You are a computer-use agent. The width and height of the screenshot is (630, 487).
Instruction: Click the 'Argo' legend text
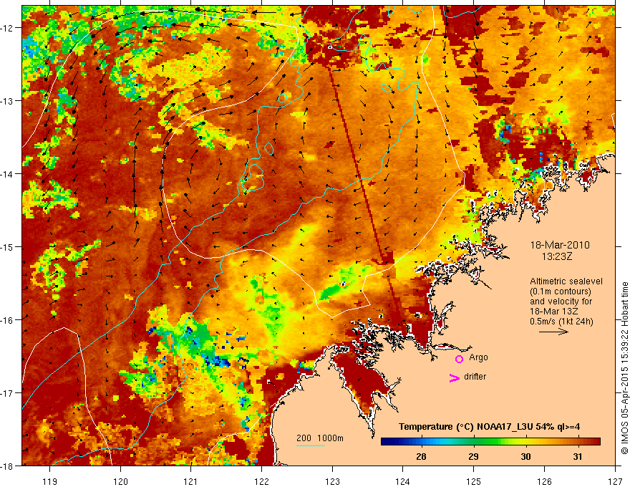click(478, 357)
